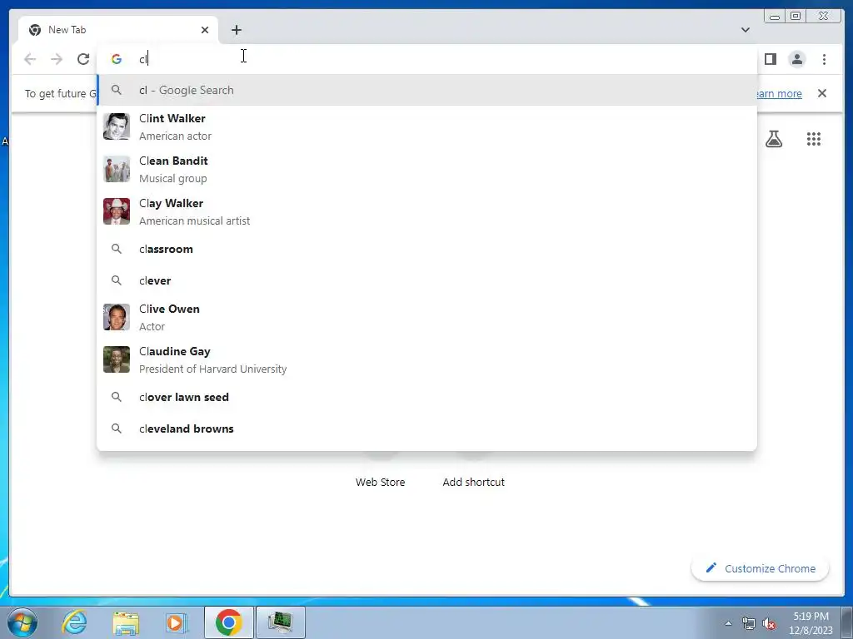853x639 pixels.
Task: Select the 'classroom' search suggestion
Action: (x=427, y=249)
